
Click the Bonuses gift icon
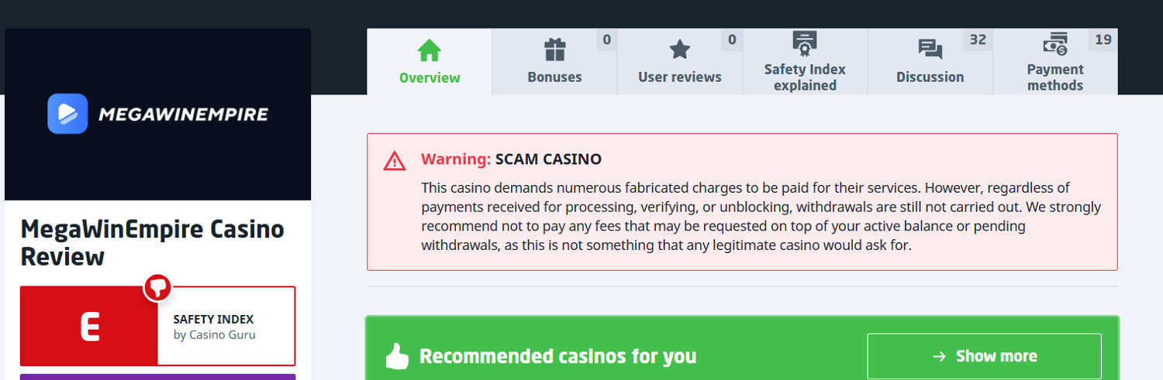point(554,50)
